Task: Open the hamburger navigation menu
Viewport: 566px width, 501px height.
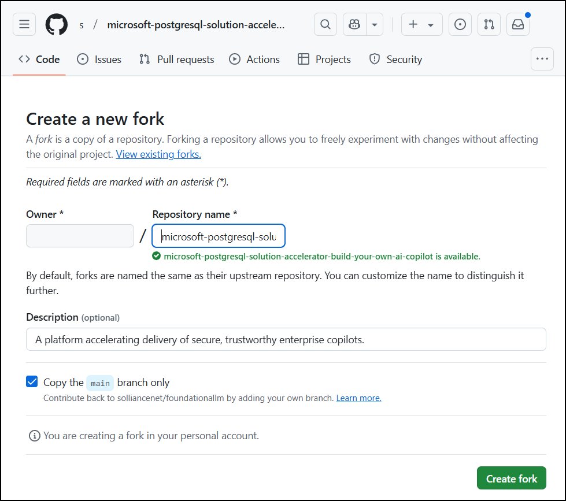Action: point(24,24)
